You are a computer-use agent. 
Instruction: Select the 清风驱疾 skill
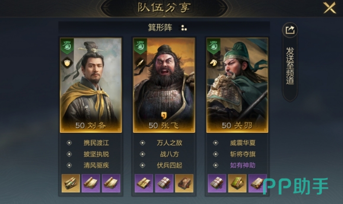pos(96,165)
